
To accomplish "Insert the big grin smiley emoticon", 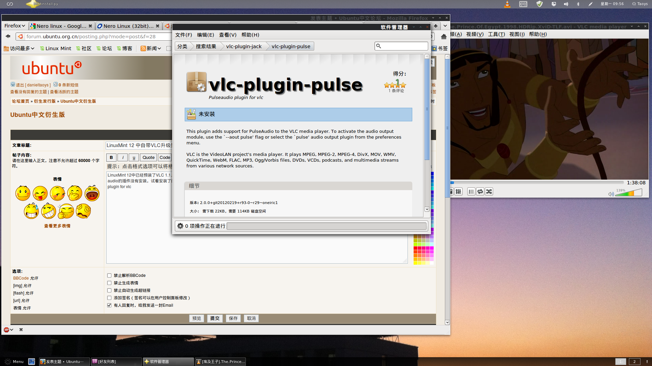I will [x=49, y=211].
